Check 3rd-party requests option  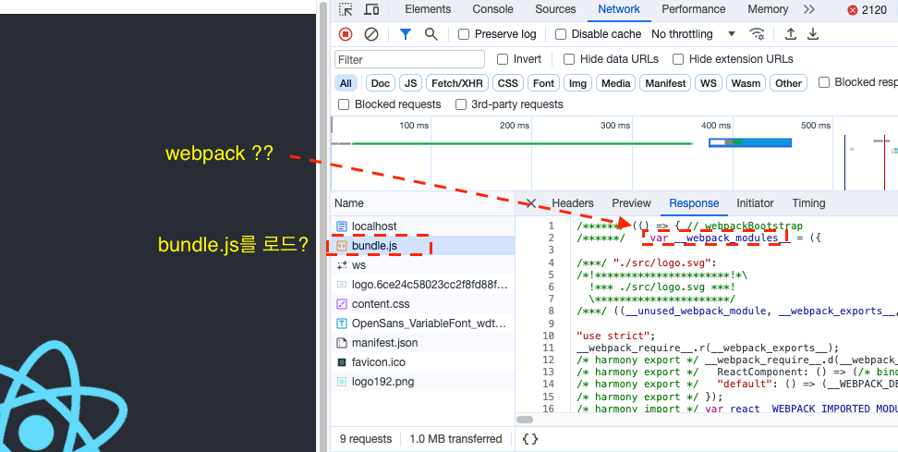460,104
